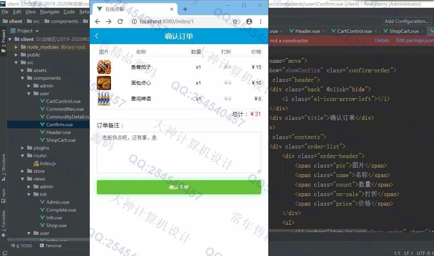Click the Details link in error banner
The height and width of the screenshot is (256, 434).
(382, 40)
